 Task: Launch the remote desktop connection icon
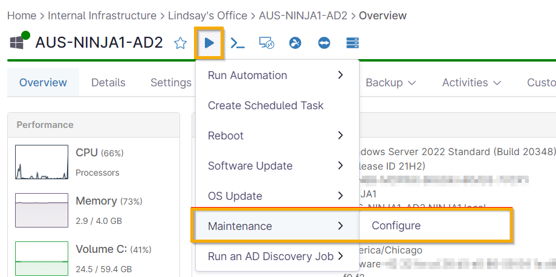tap(267, 43)
